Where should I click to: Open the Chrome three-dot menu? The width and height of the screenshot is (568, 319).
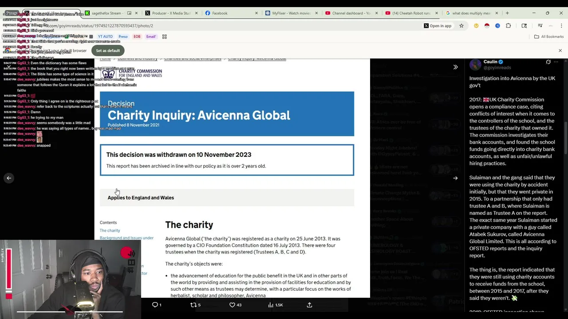[x=561, y=26]
